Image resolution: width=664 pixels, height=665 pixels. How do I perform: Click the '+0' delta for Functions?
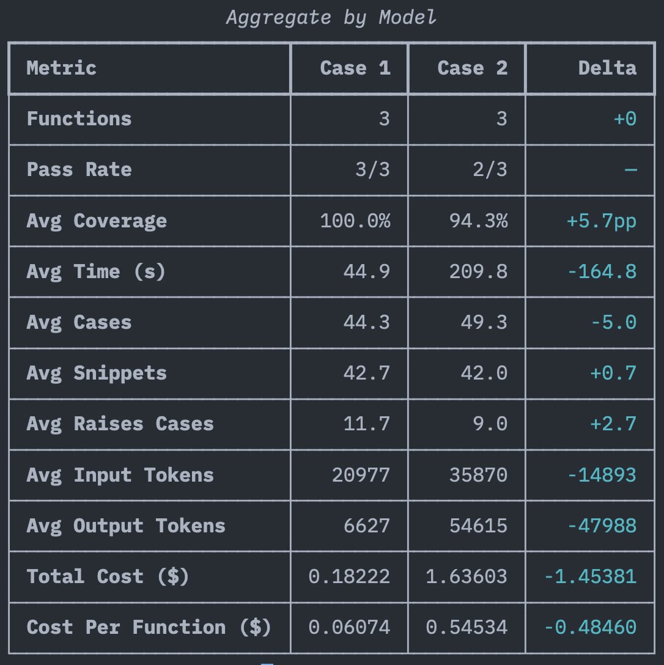click(625, 119)
